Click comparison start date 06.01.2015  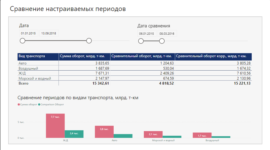point(147,34)
